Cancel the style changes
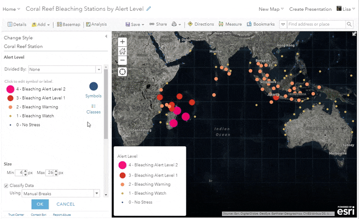Image resolution: width=359 pixels, height=219 pixels. click(66, 204)
